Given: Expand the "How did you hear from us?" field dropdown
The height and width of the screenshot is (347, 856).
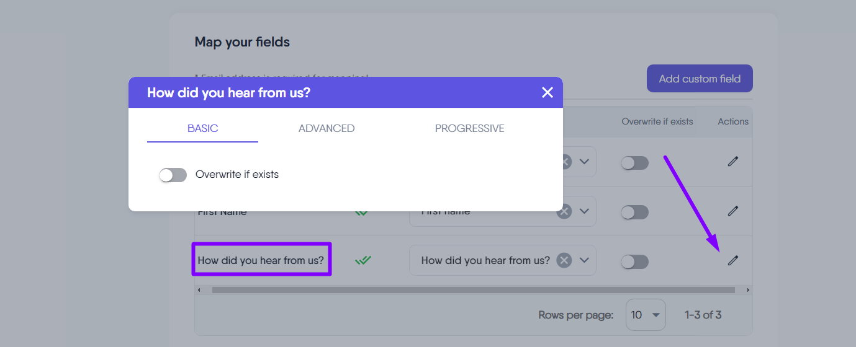Looking at the screenshot, I should (584, 261).
